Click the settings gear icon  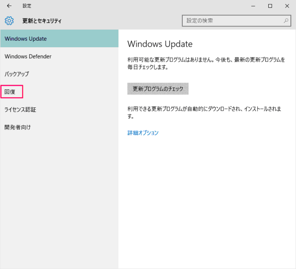9,21
